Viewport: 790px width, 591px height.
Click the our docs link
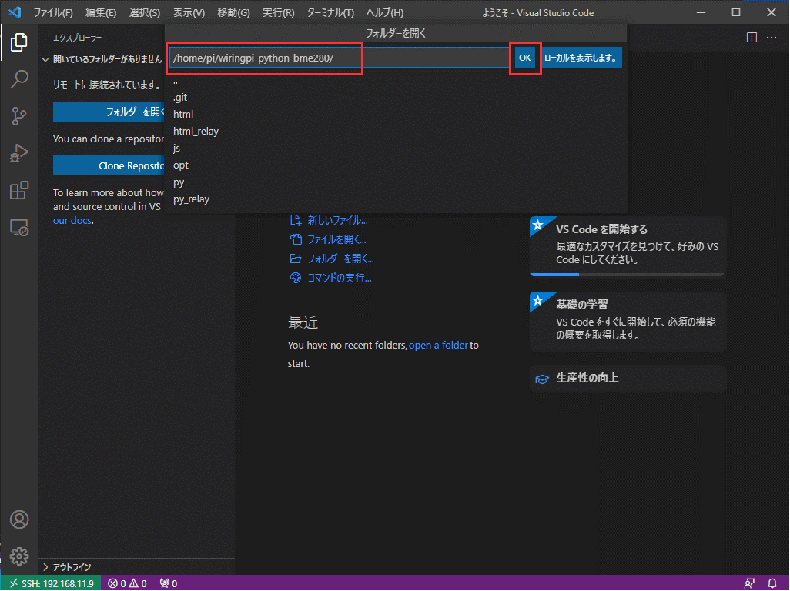pos(72,221)
